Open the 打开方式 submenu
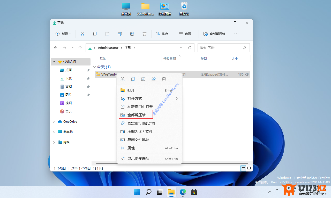The height and width of the screenshot is (198, 331). (149, 98)
